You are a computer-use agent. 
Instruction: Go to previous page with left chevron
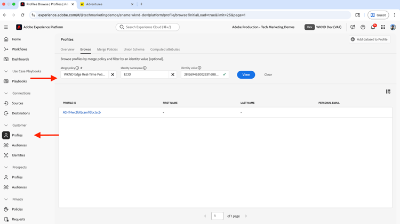[205, 216]
